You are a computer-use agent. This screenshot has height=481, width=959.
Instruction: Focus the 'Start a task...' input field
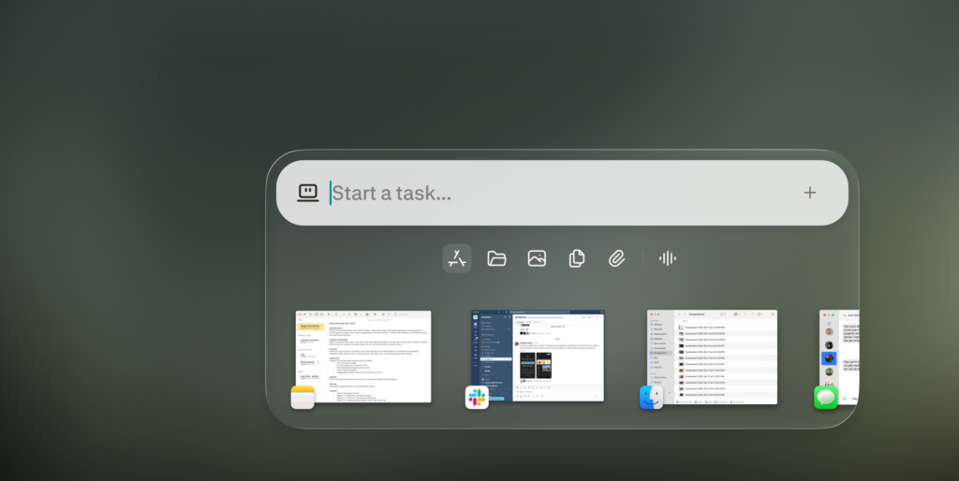click(x=562, y=193)
